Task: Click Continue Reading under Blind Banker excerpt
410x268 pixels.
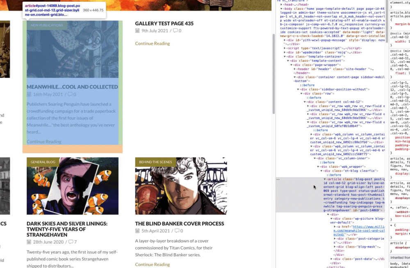Action: click(x=153, y=264)
